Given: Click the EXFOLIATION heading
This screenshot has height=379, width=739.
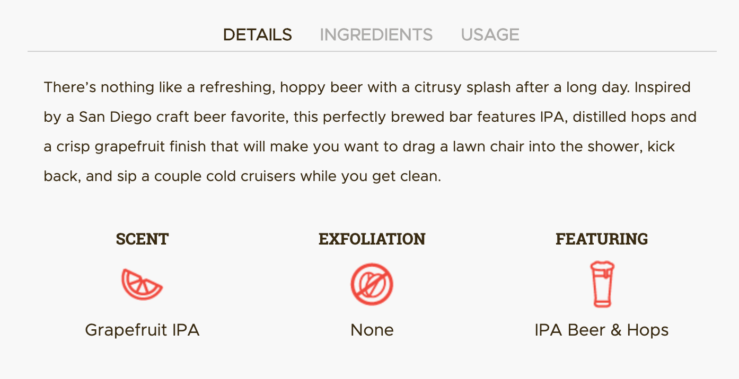Looking at the screenshot, I should pyautogui.click(x=372, y=239).
